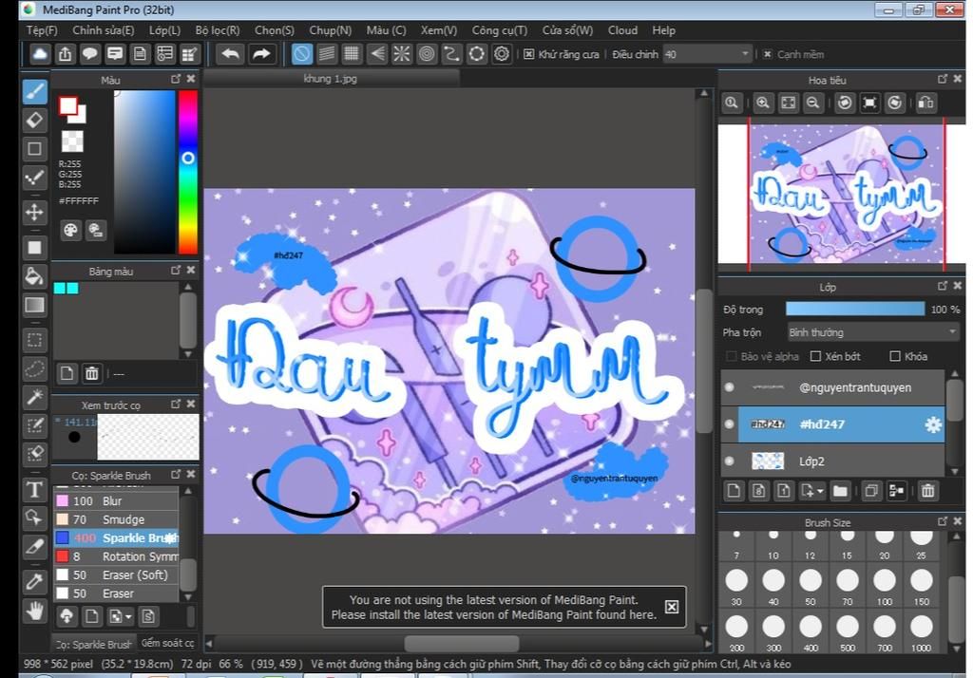Open the Điều chỉnh value dropdown
The width and height of the screenshot is (973, 678).
point(707,54)
